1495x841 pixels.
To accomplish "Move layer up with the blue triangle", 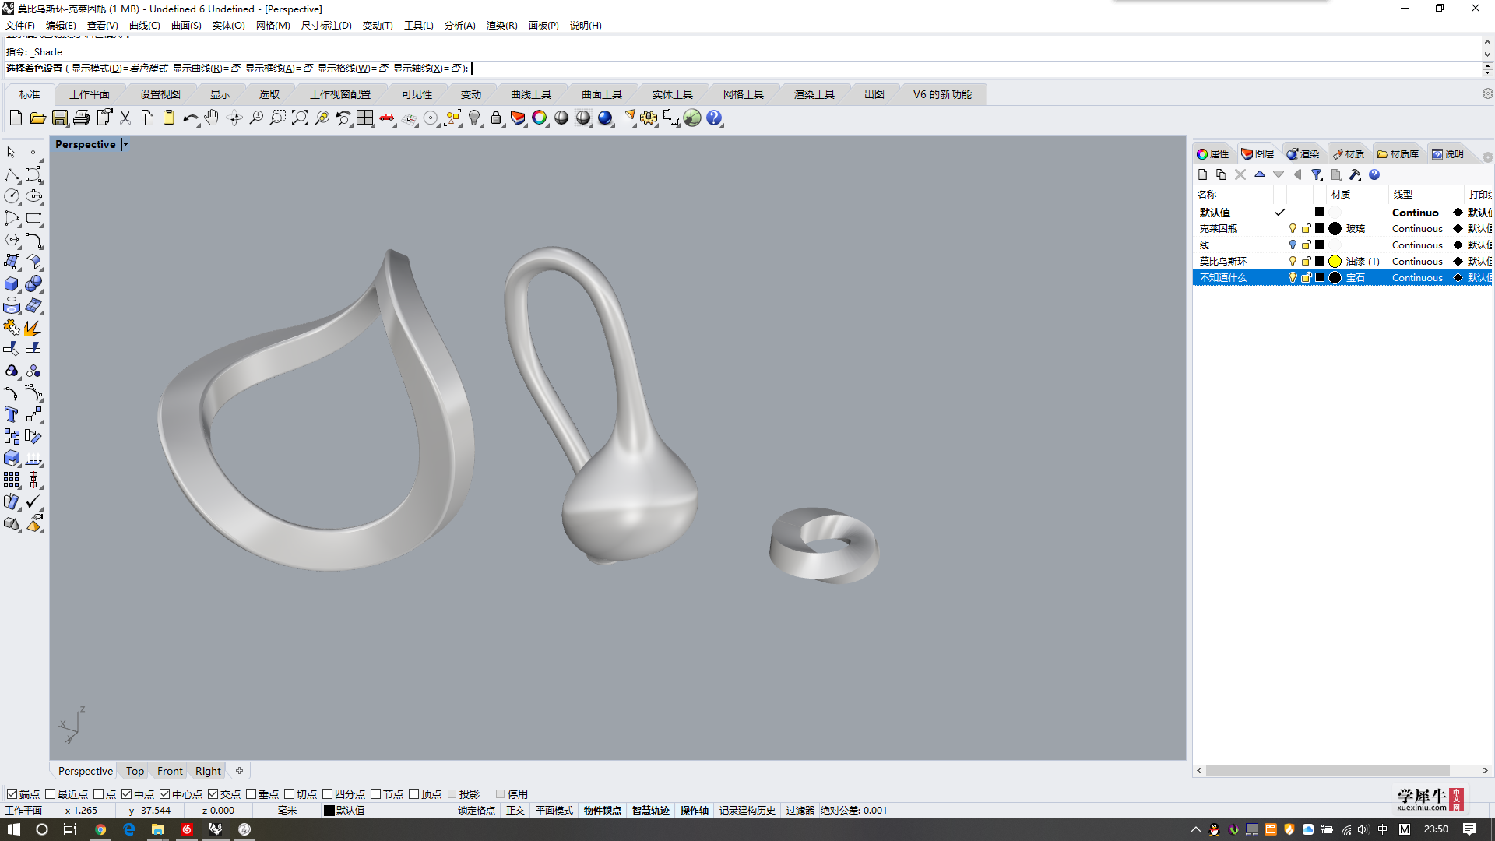I will [x=1260, y=174].
